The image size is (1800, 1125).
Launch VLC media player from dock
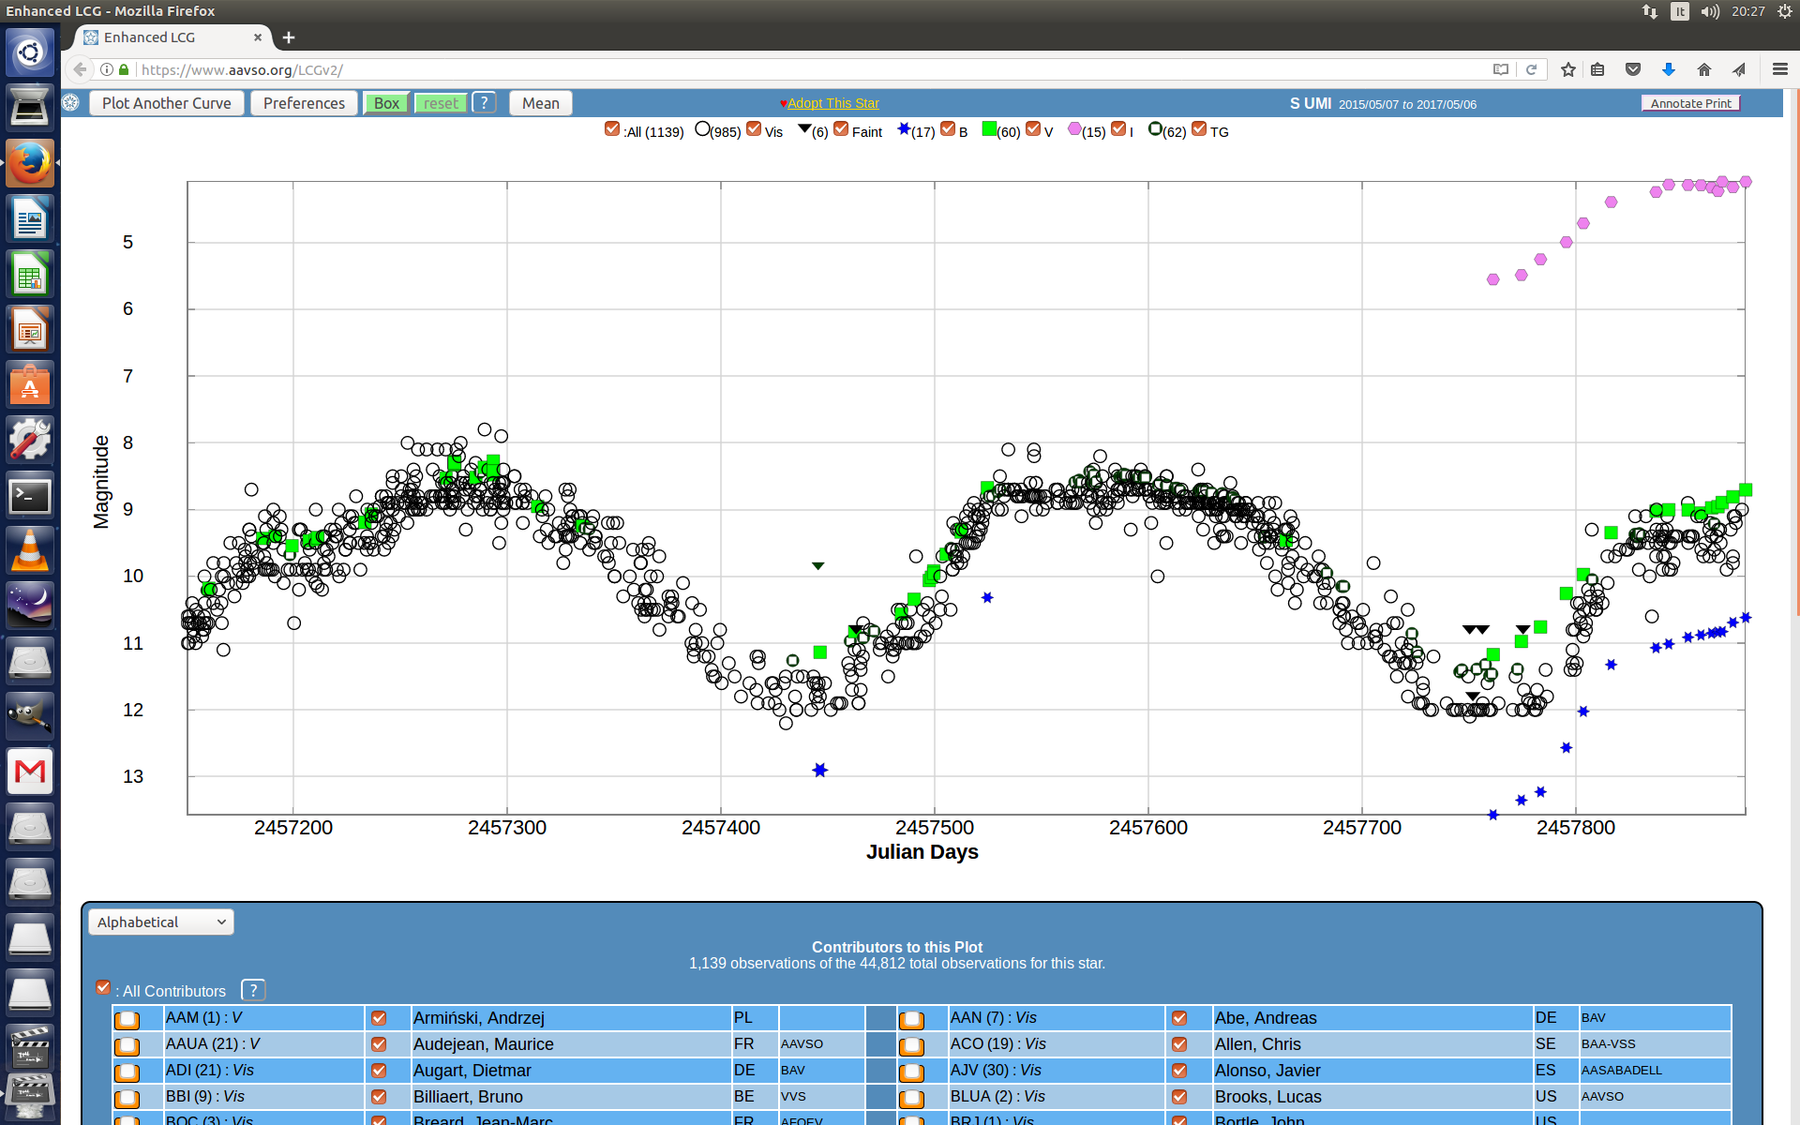(x=30, y=550)
